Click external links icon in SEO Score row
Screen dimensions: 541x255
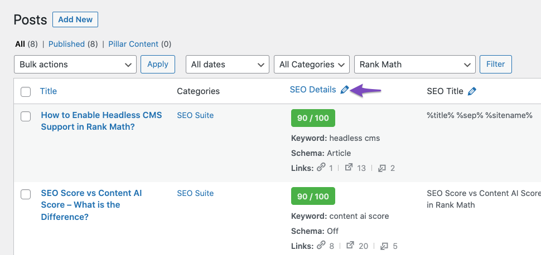pyautogui.click(x=350, y=246)
